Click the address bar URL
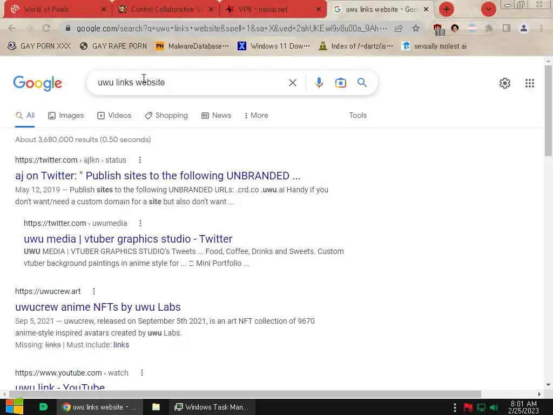This screenshot has height=415, width=553. 231,28
